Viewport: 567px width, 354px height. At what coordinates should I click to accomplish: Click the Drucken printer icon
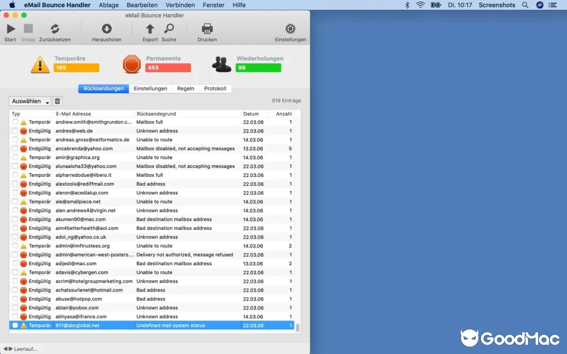tap(206, 29)
